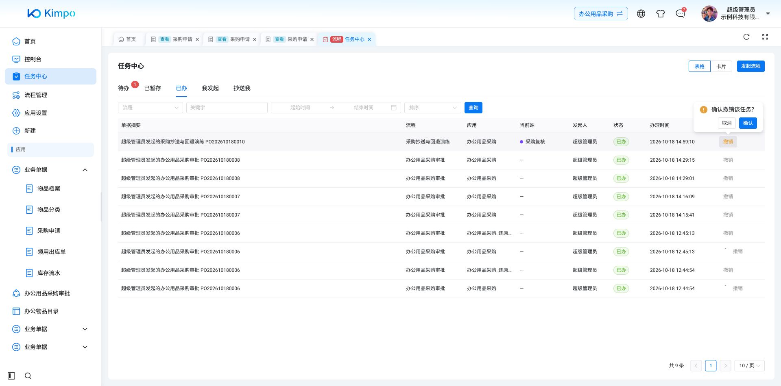Open the 10 / 页 page size selector
Image resolution: width=781 pixels, height=386 pixels.
click(x=749, y=366)
